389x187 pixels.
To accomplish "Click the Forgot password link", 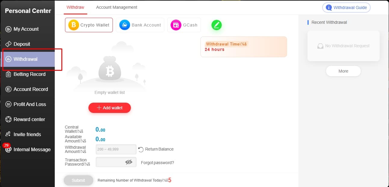I will pyautogui.click(x=157, y=163).
